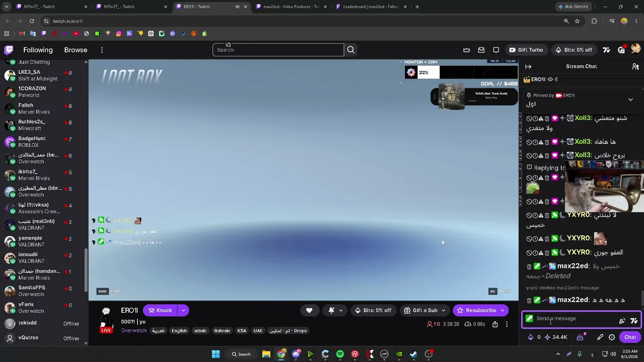Expand the Resubscribe dropdown arrow
Image resolution: width=644 pixels, height=362 pixels.
(x=502, y=310)
